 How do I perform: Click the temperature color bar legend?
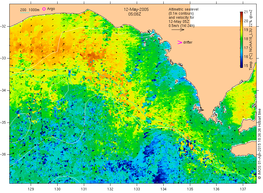point(241,39)
